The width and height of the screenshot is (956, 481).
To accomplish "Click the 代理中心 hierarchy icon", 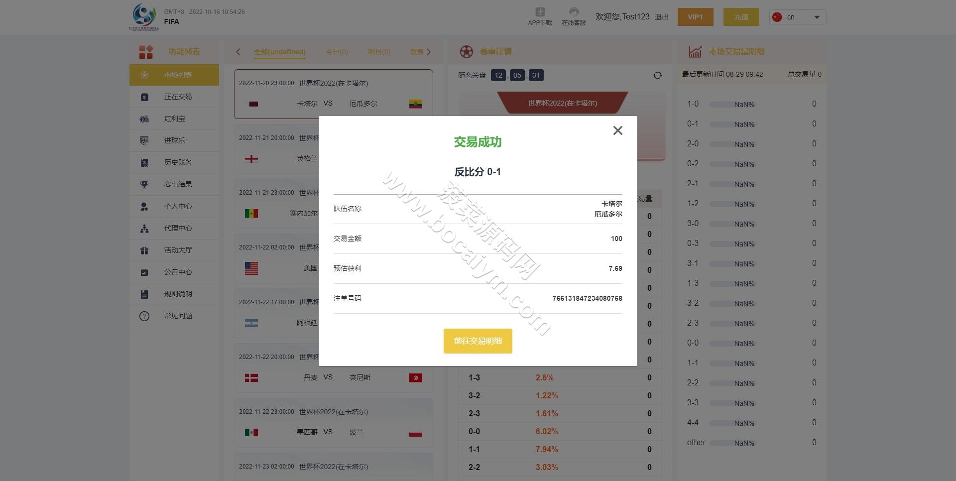I will tap(144, 228).
